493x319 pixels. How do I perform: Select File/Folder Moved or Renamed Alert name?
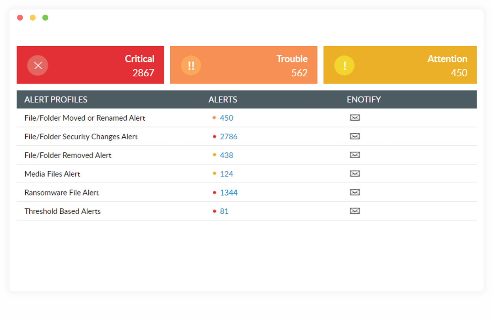[85, 118]
